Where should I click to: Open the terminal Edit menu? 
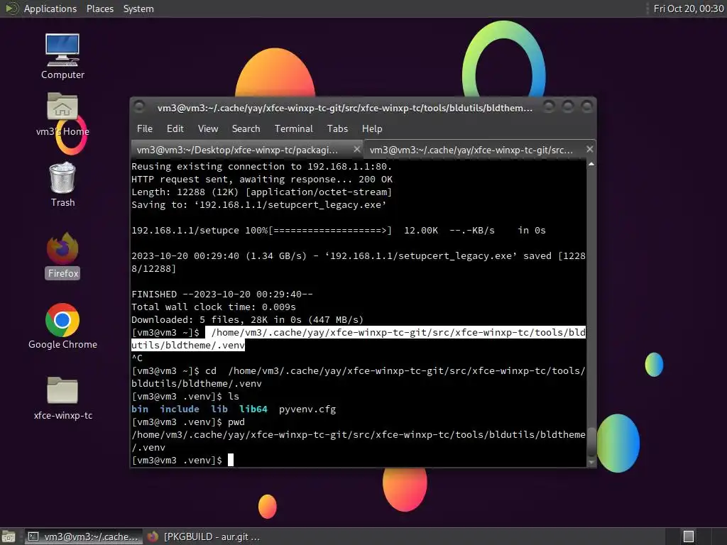tap(175, 129)
